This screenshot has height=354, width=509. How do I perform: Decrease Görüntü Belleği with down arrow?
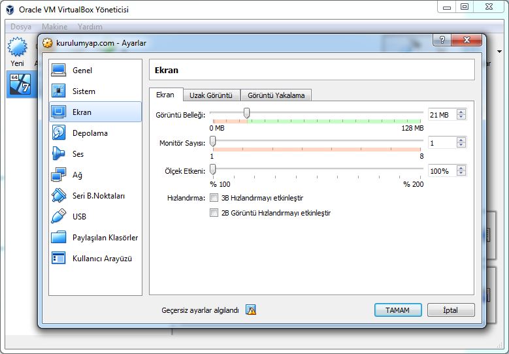pyautogui.click(x=461, y=117)
